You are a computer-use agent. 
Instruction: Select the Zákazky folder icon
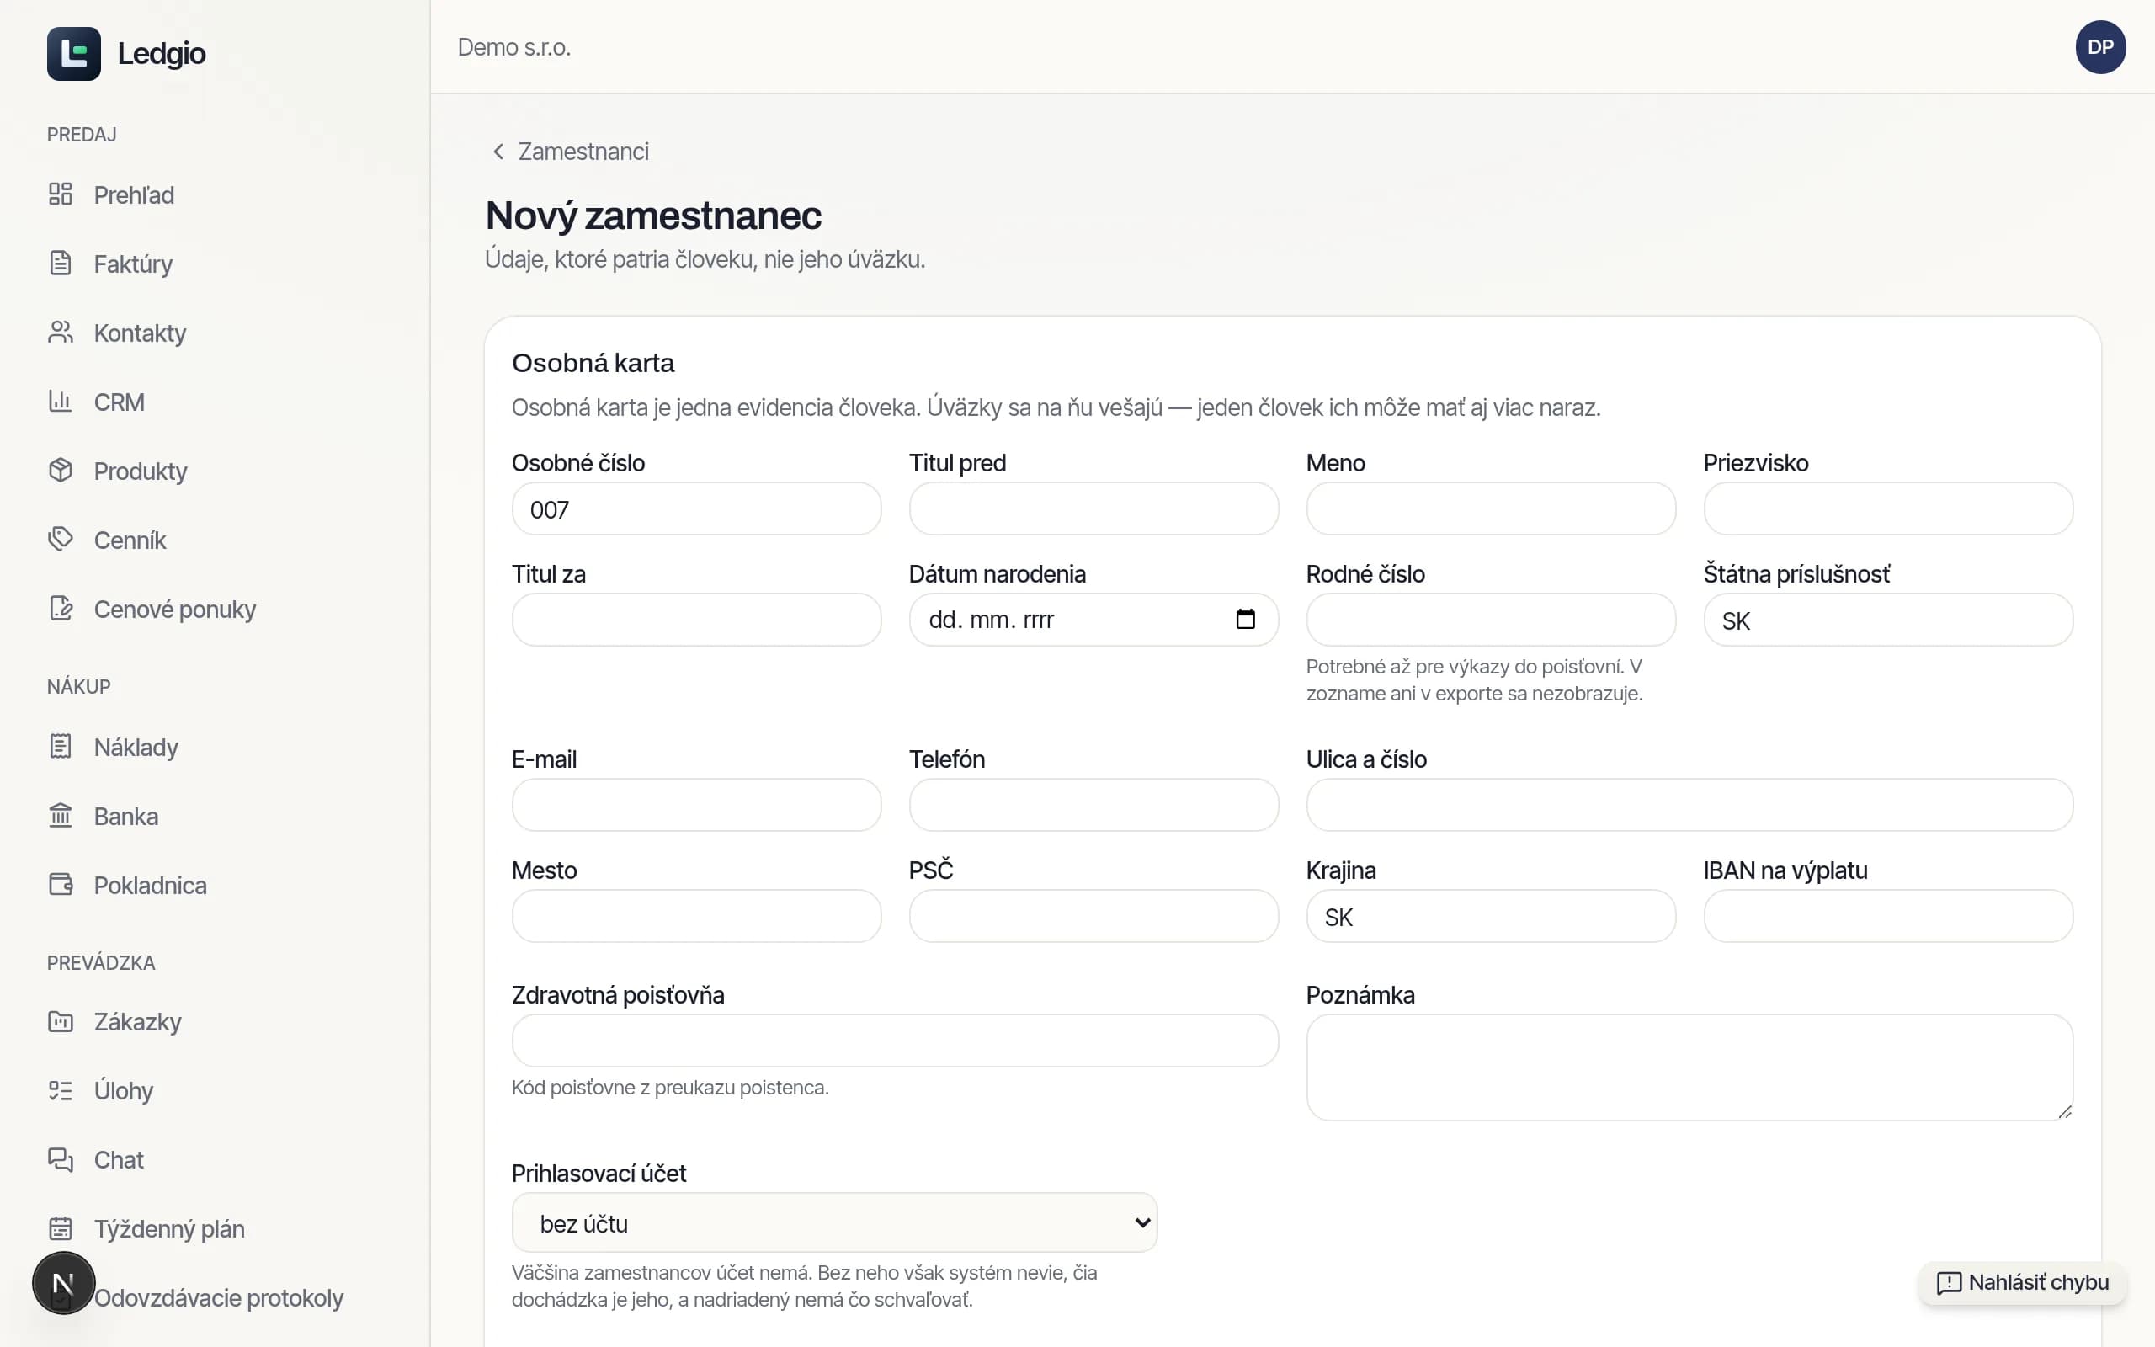[x=61, y=1022]
